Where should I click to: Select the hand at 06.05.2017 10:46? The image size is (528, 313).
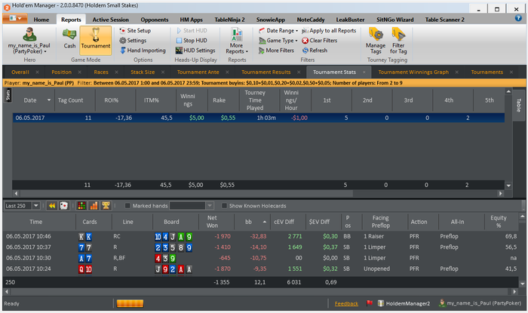(261, 237)
